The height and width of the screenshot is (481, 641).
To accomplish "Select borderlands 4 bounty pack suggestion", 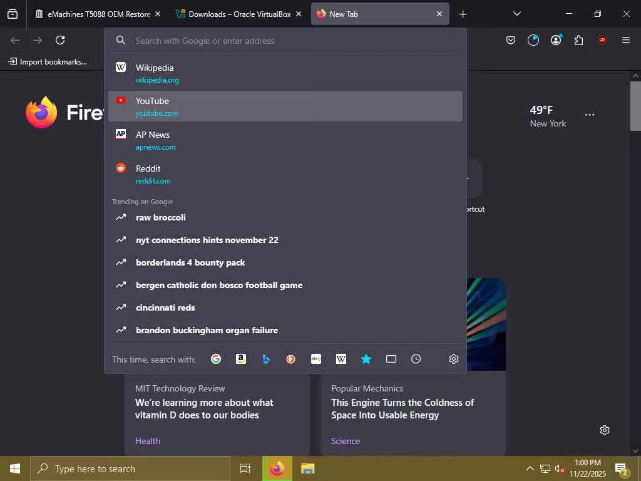I will point(285,262).
